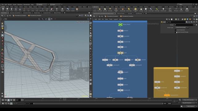Image resolution: width=198 pixels, height=111 pixels.
Task: Add an Environment Light from shelf
Action: pos(136,10)
